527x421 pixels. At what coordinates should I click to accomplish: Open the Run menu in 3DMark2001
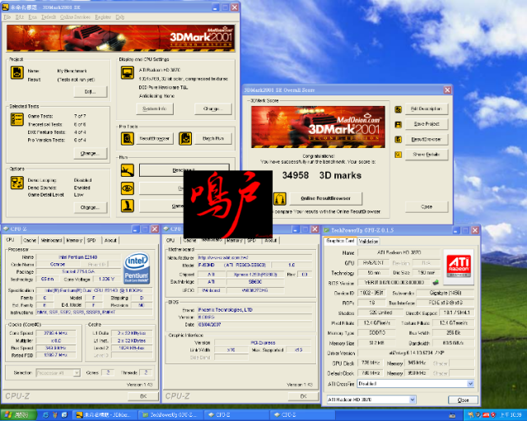point(33,16)
